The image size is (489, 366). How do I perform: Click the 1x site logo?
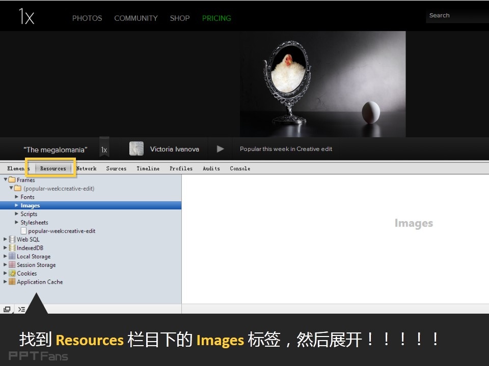pyautogui.click(x=26, y=17)
